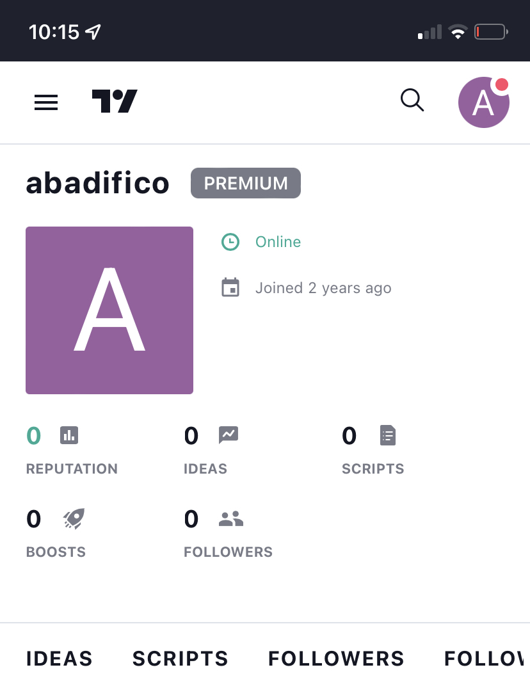Screen dimensions: 530x688
Task: Click the green Online status text
Action: coord(278,242)
